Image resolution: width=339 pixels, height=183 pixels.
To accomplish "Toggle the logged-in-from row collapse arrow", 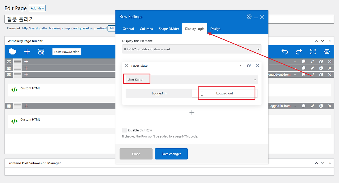I will (x=295, y=106).
